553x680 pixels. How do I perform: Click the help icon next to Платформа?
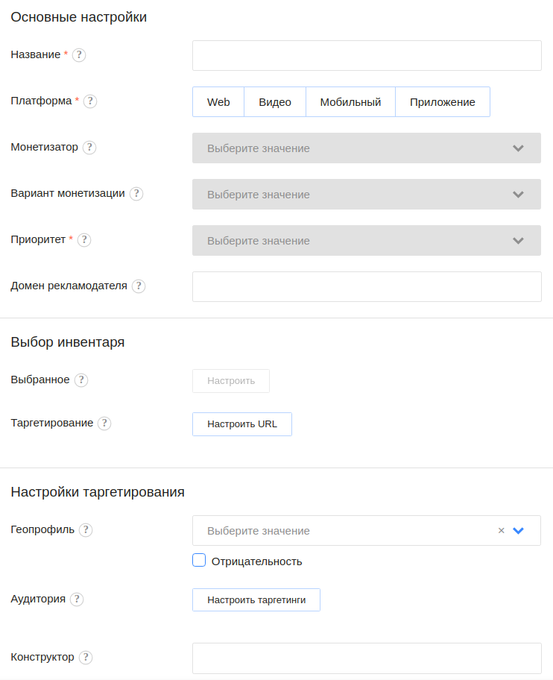tap(89, 101)
